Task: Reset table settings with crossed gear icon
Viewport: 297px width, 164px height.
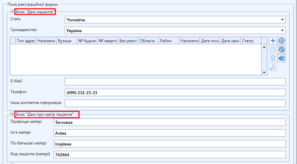Action: [282, 50]
